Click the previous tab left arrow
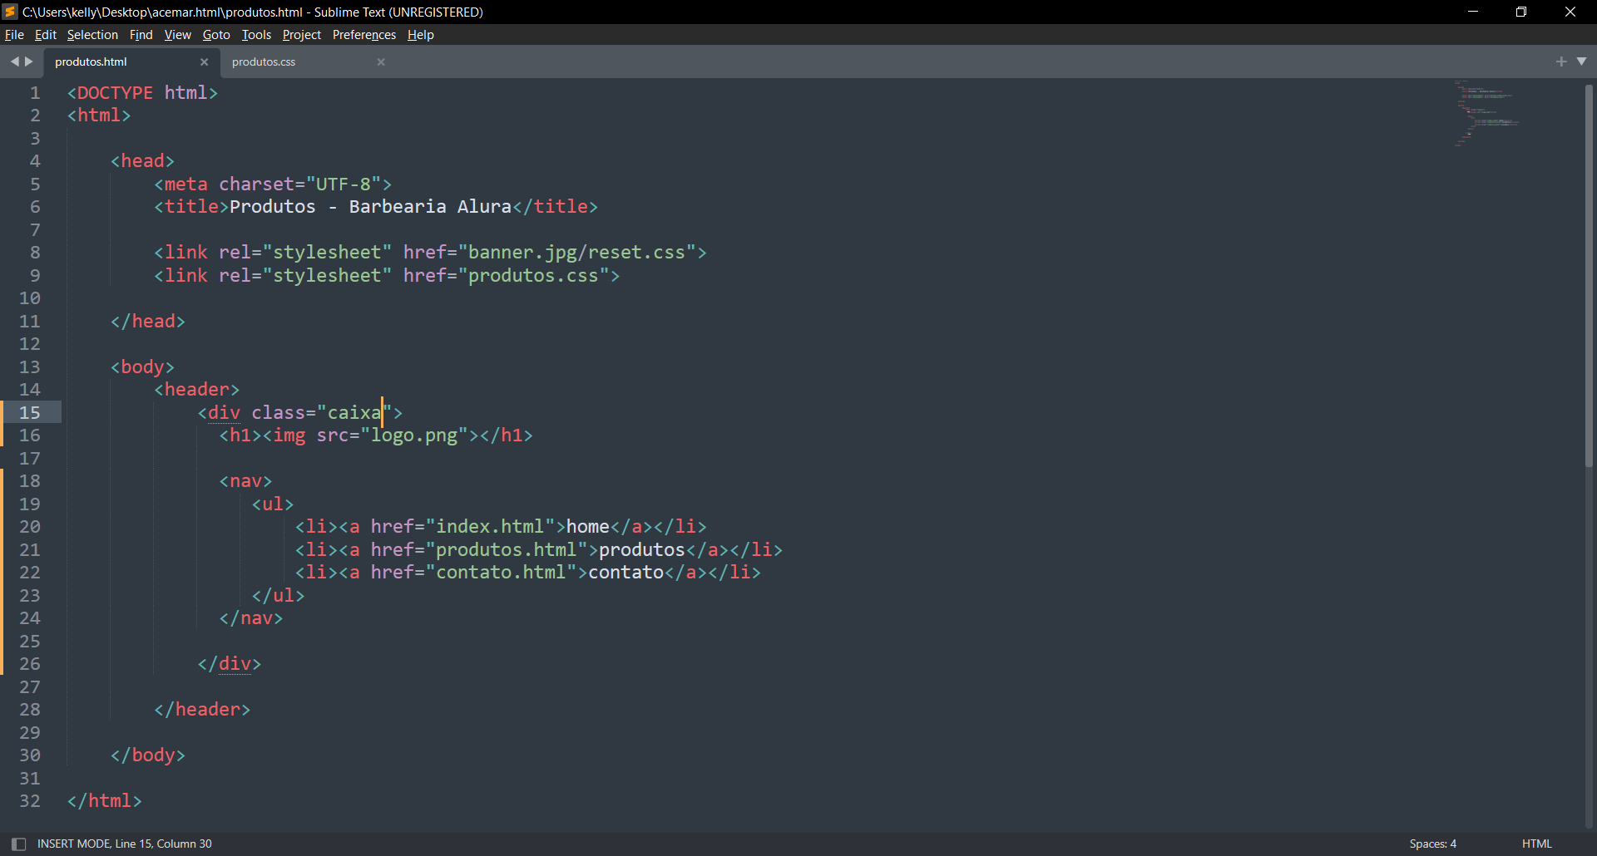 coord(14,61)
